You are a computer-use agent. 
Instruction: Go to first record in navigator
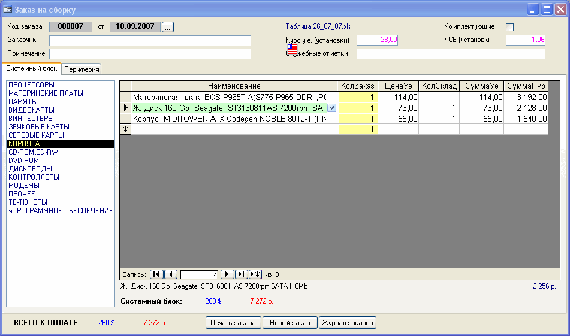(x=156, y=274)
